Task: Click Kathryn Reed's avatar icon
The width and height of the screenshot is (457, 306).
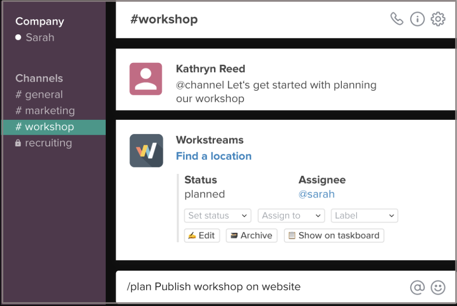Action: (x=146, y=79)
